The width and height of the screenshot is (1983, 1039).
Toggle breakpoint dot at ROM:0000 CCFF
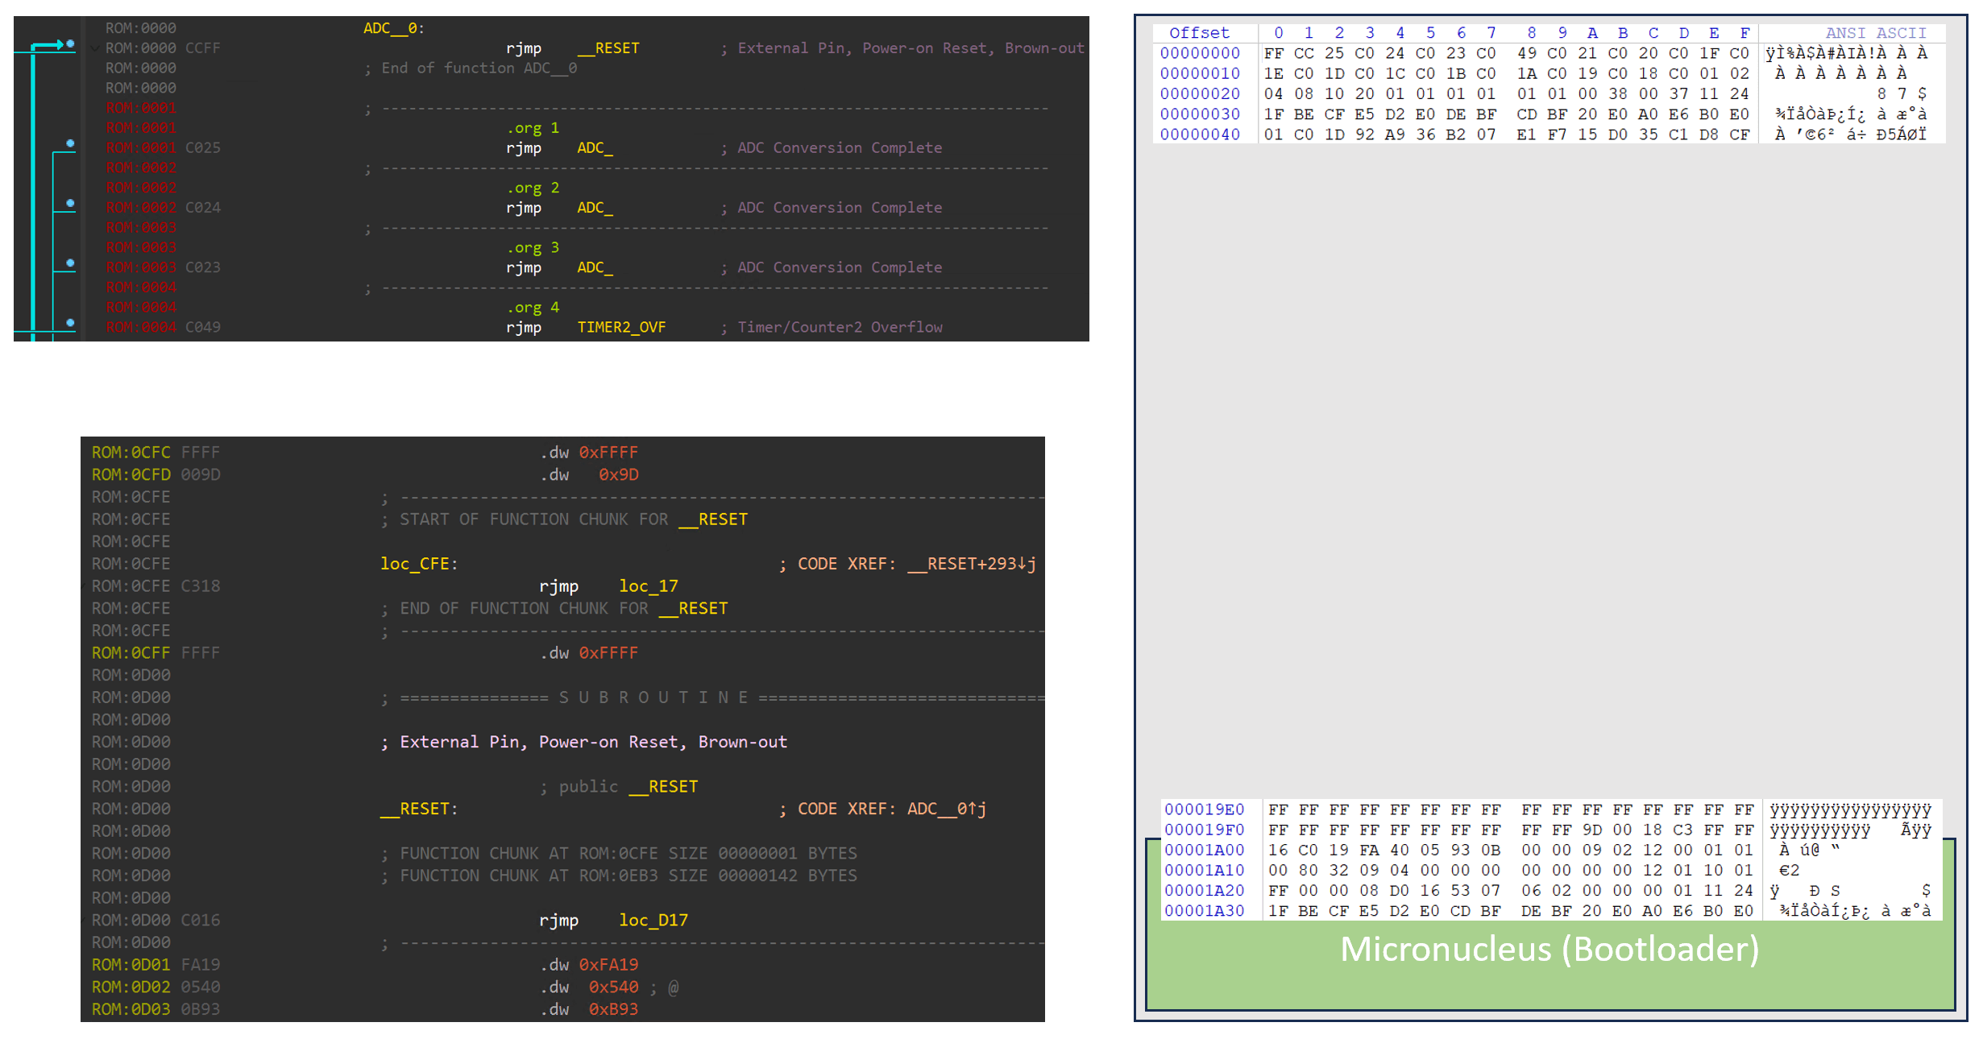click(70, 43)
